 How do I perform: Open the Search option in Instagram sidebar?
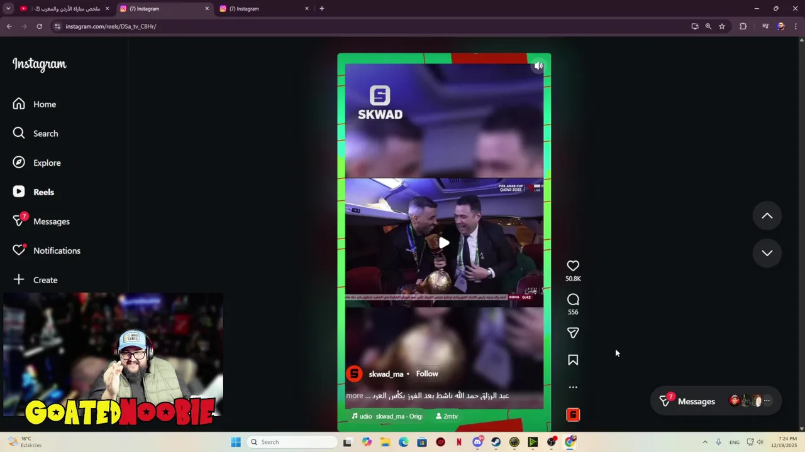[x=36, y=133]
